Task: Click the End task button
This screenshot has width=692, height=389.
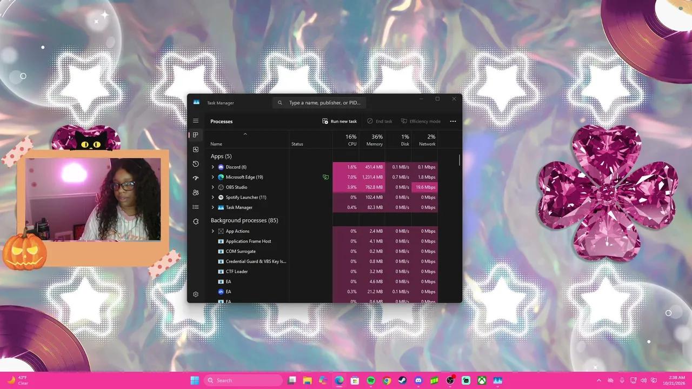Action: coord(380,122)
